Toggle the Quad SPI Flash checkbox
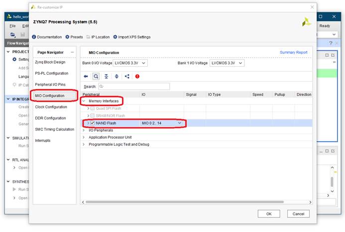 click(x=92, y=108)
